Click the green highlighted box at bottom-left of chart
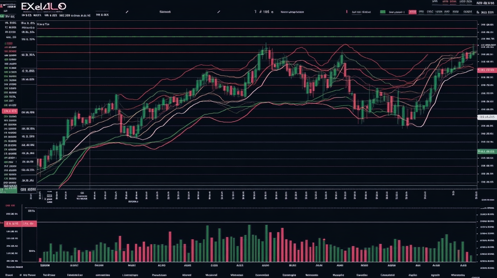 (x=9, y=190)
